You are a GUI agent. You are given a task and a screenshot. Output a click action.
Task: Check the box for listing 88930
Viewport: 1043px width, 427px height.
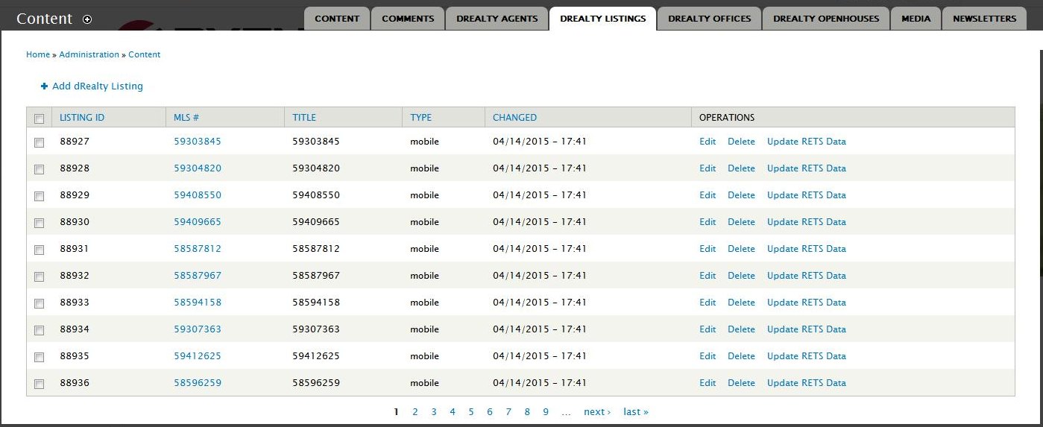(x=39, y=223)
